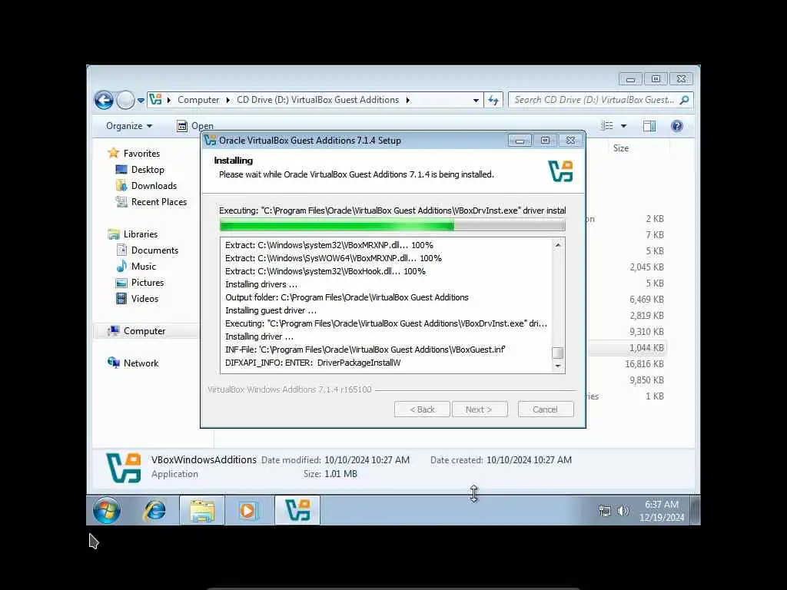787x590 pixels.
Task: Click log line mentioning VBoxGuest.inf
Action: pos(365,350)
